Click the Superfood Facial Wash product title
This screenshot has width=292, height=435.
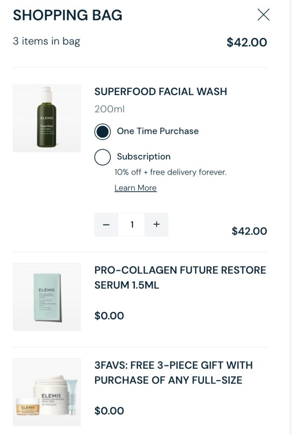point(161,91)
